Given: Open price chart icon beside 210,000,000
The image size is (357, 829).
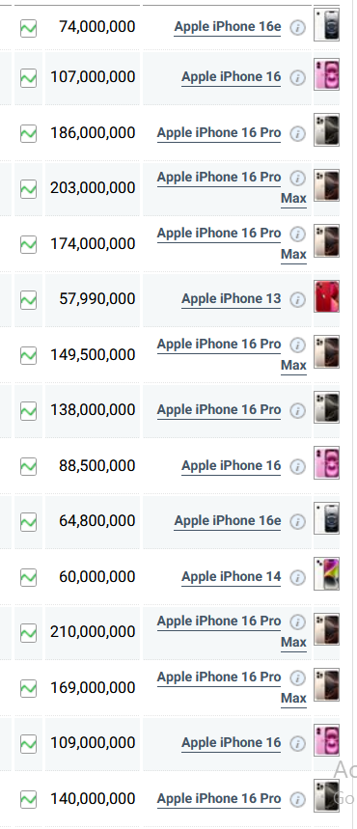Looking at the screenshot, I should pyautogui.click(x=28, y=633).
